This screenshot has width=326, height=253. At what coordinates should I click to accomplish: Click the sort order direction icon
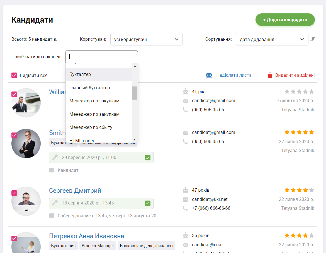click(313, 39)
